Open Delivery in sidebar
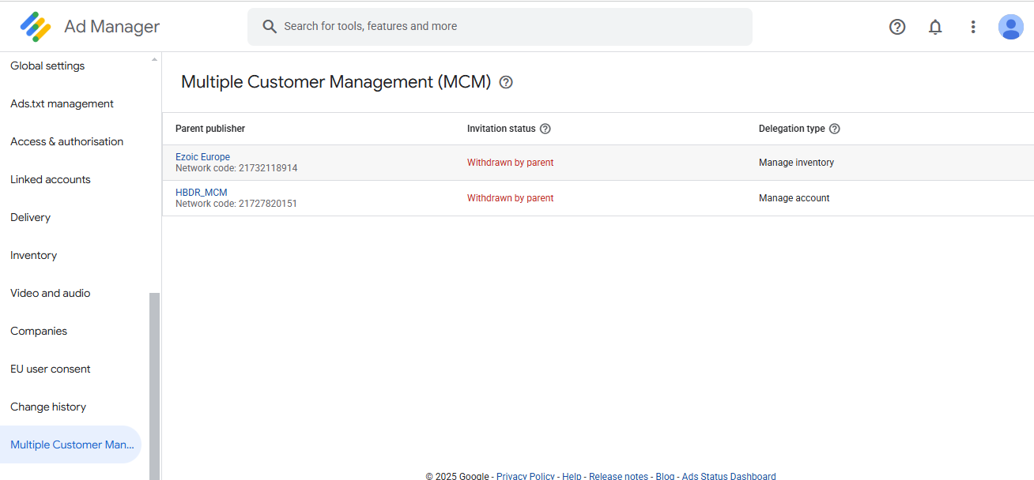Screen dimensions: 1034x480 (30, 217)
